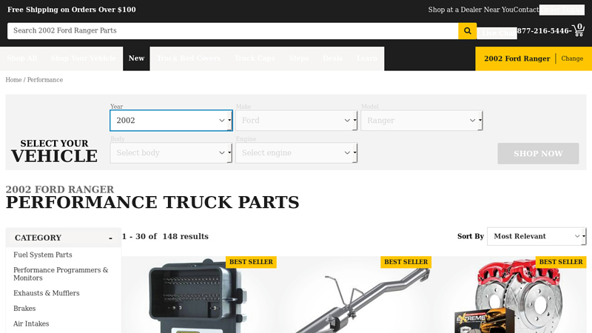Open Shop at a Dealer Near You
The image size is (592, 333).
[471, 10]
